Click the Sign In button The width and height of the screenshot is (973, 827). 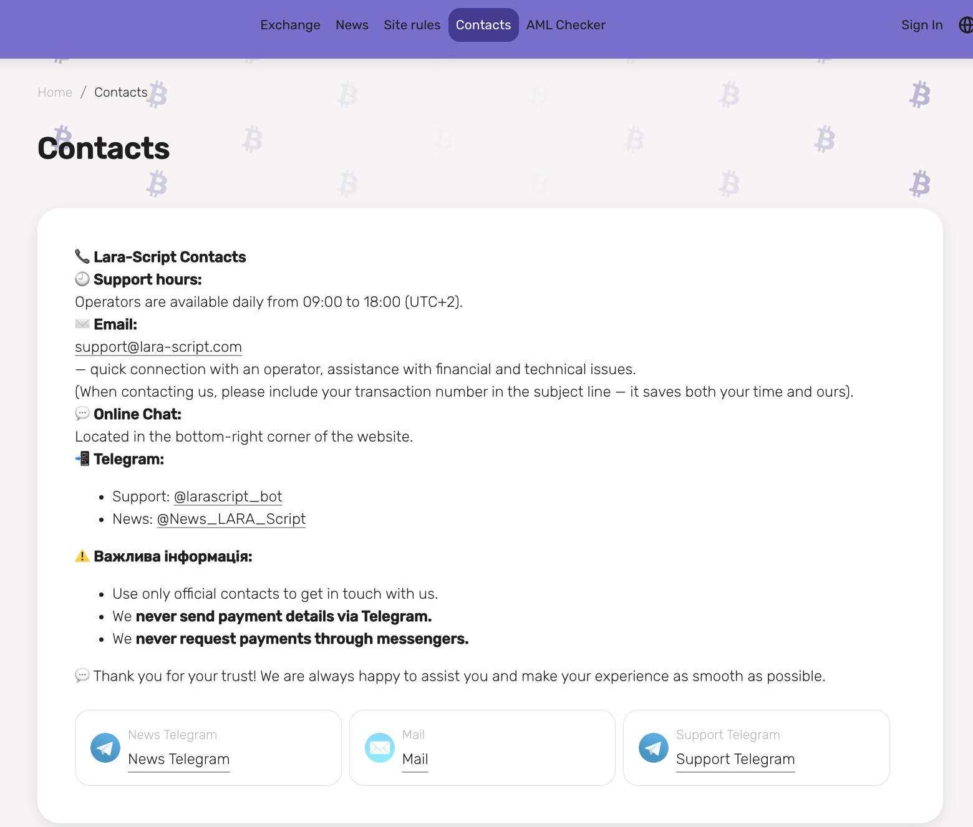coord(922,25)
